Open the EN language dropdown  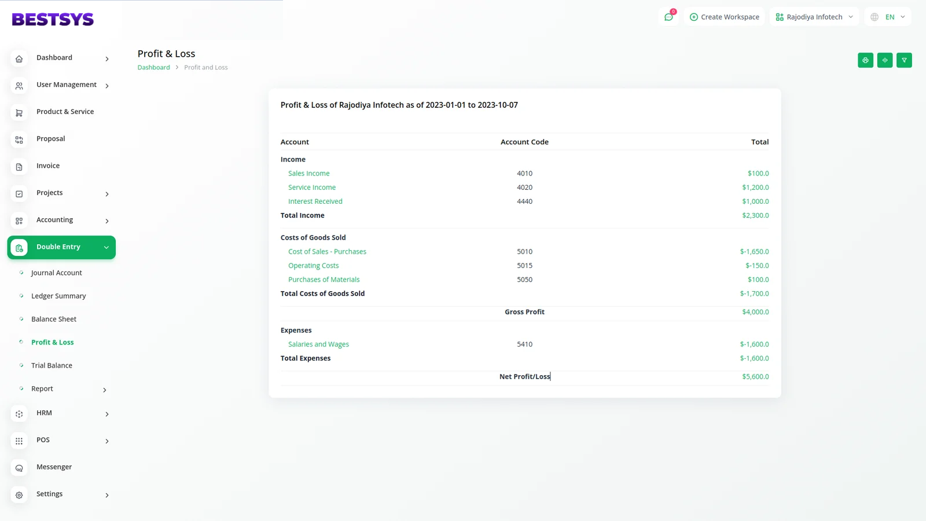pos(888,17)
